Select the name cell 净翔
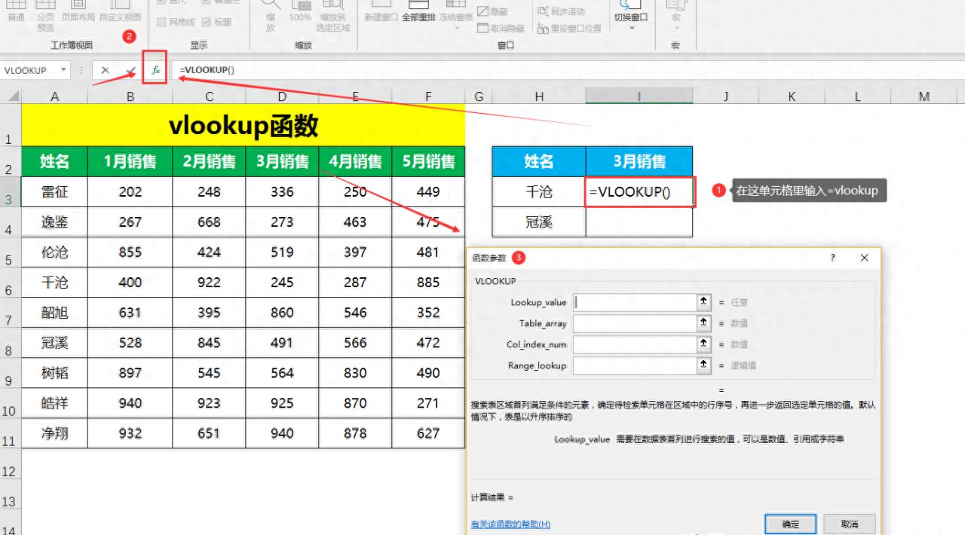 pyautogui.click(x=54, y=433)
